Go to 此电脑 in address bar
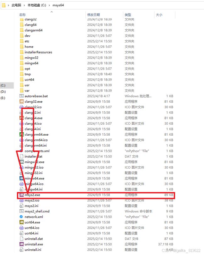Screen dimensions: 204x254 [16, 5]
